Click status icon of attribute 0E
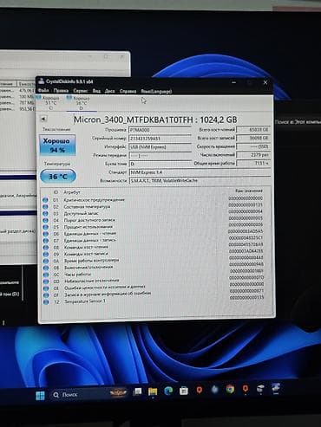Viewport: 321px width, 427px height. pyautogui.click(x=46, y=288)
